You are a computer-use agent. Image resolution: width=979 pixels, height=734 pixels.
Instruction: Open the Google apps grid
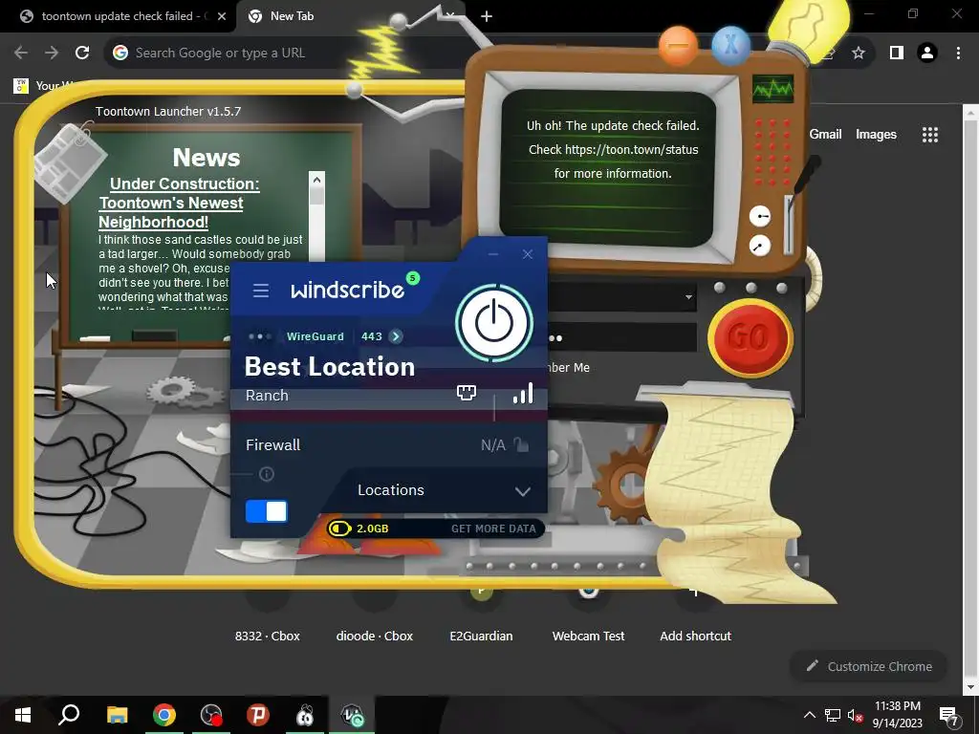(929, 135)
